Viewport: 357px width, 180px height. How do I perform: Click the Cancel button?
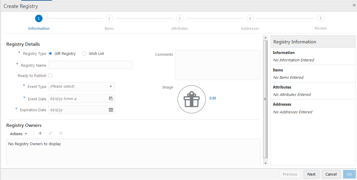[331, 174]
